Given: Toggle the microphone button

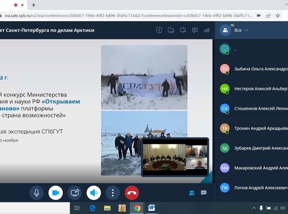Looking at the screenshot, I should click(36, 193).
